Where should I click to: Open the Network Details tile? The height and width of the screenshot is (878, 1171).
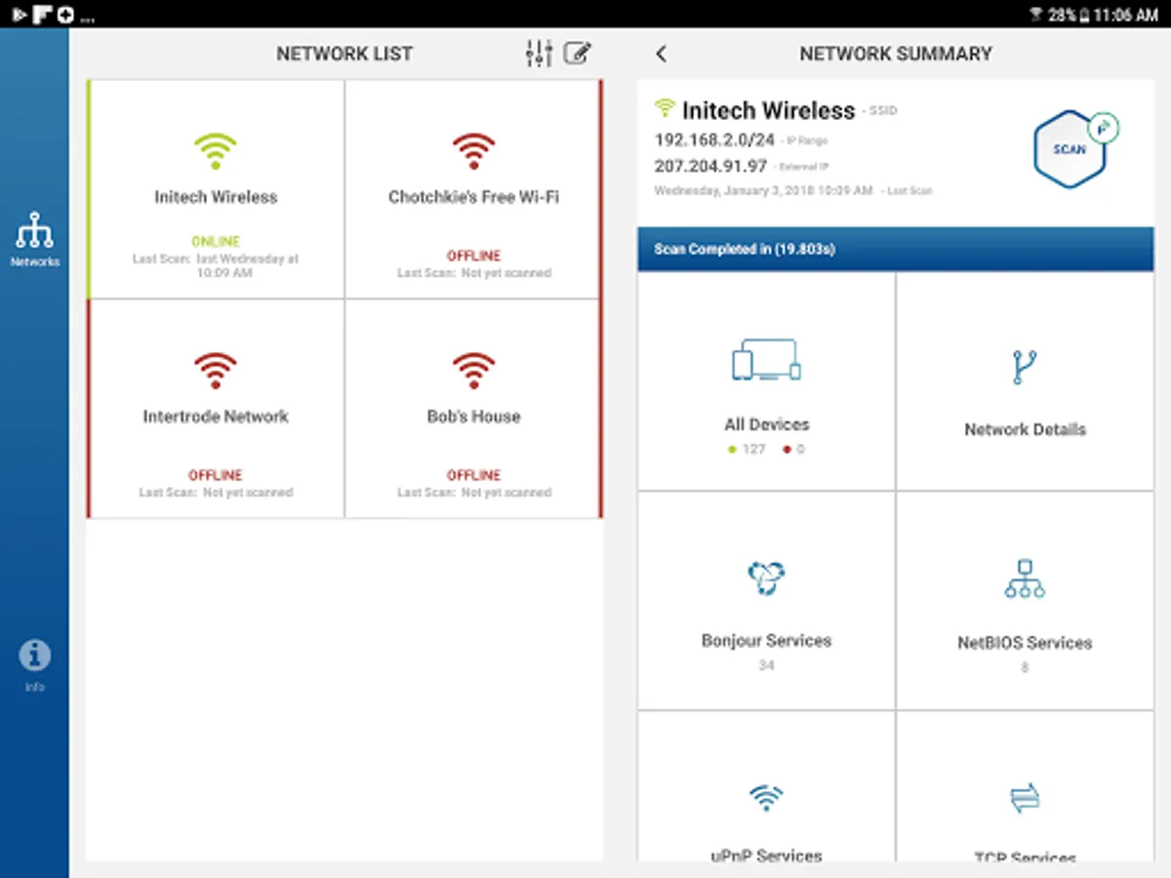coord(1025,381)
